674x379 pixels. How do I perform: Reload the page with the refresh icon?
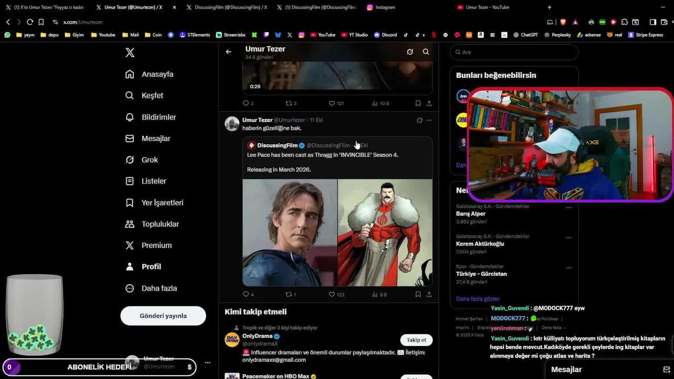tap(29, 22)
